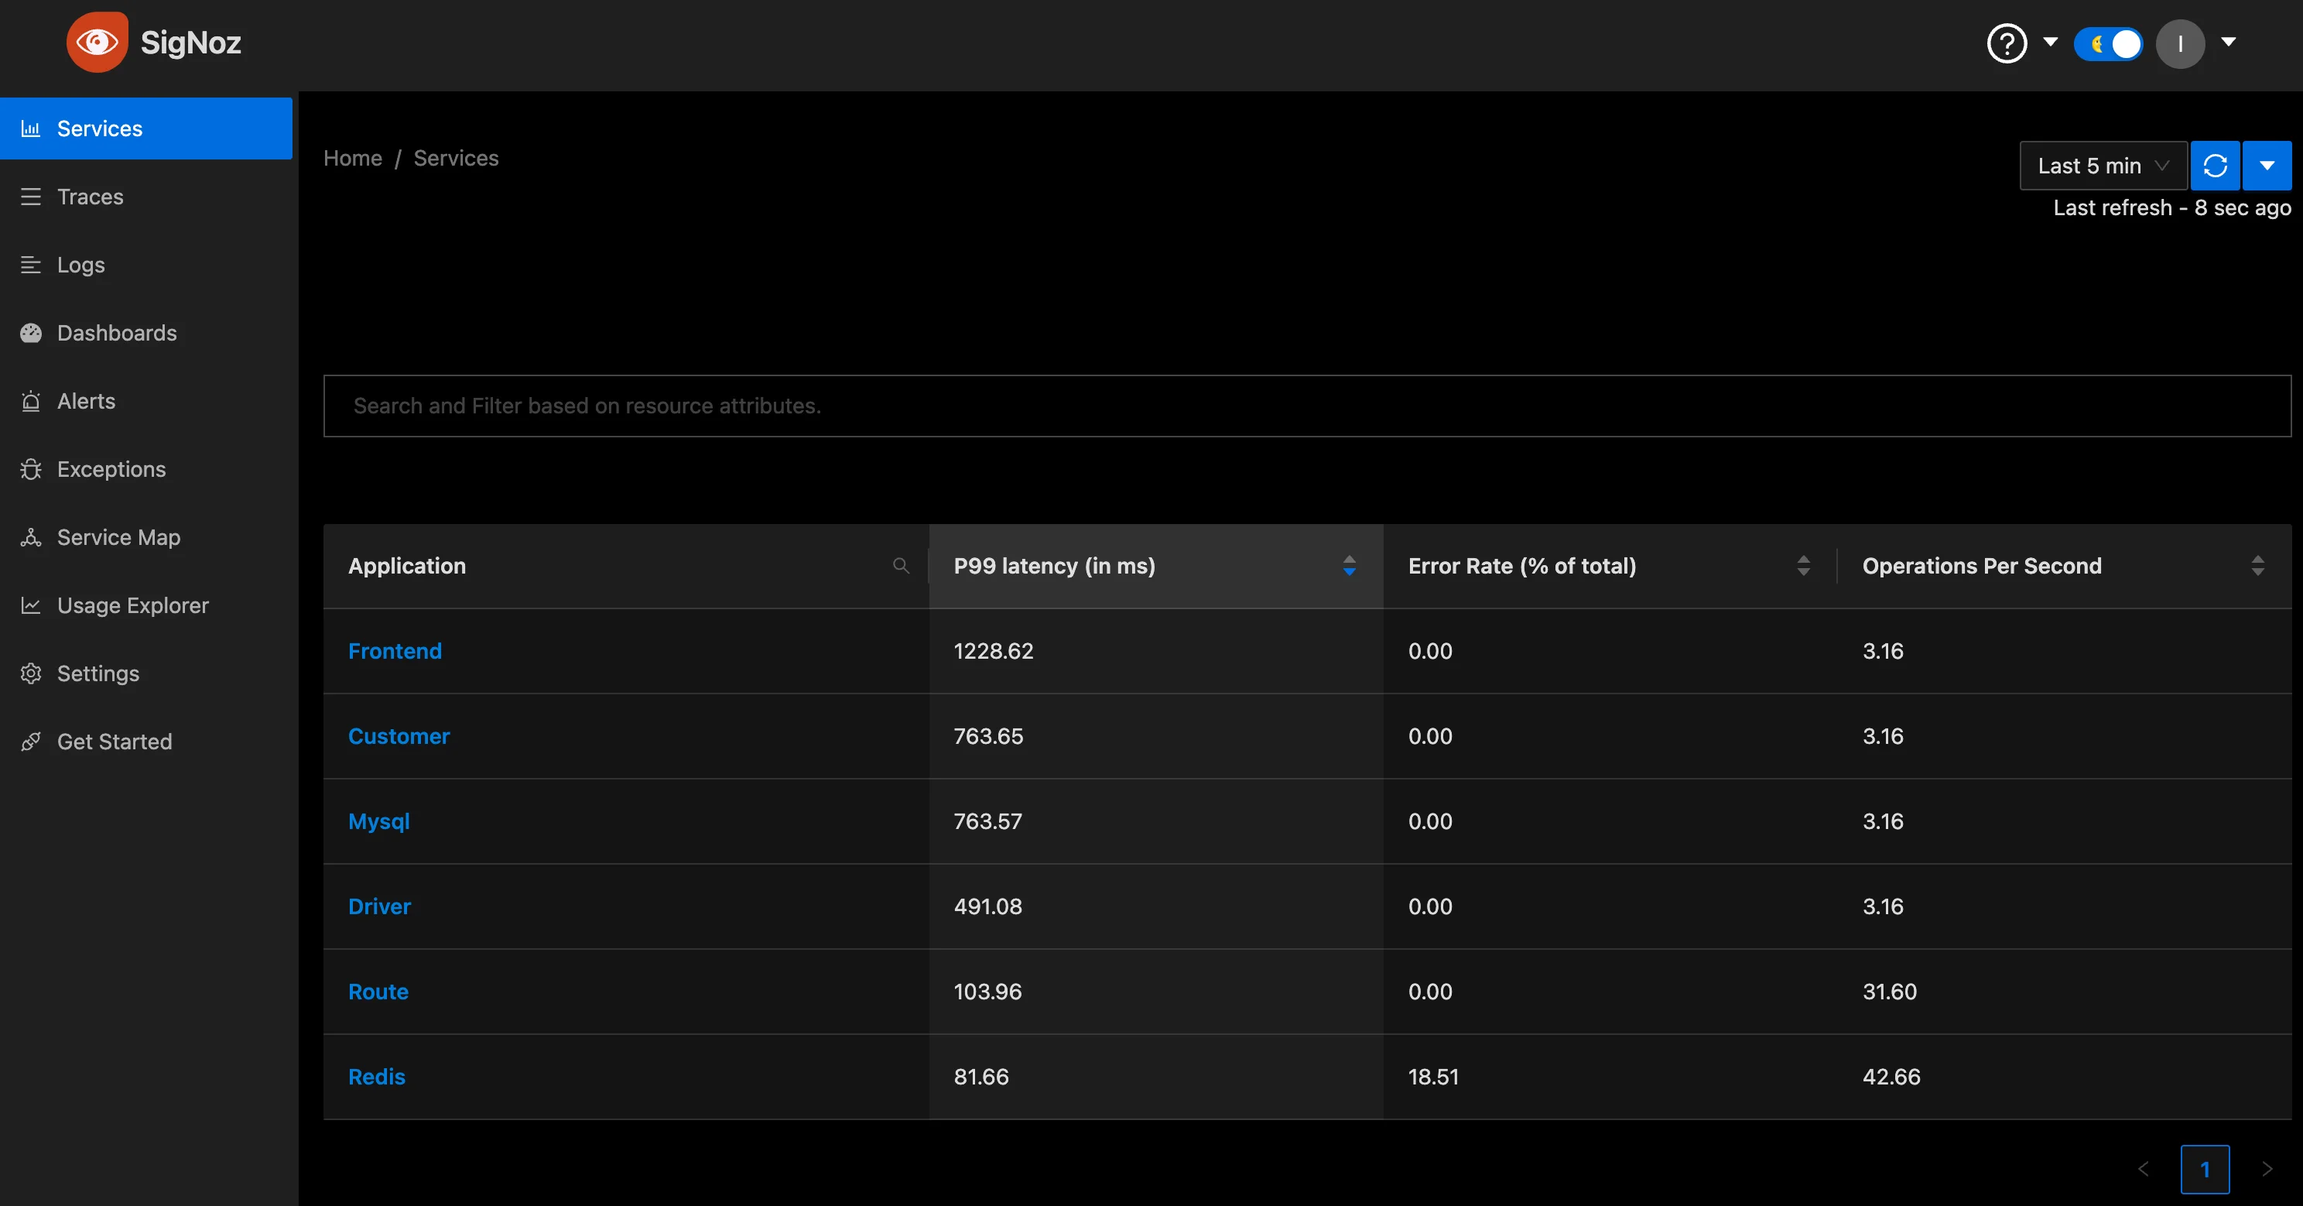Click the refresh icon button

[2215, 166]
